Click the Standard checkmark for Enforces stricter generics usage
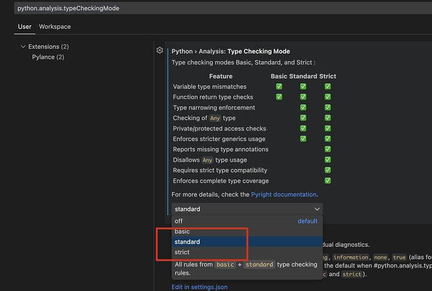 click(303, 139)
